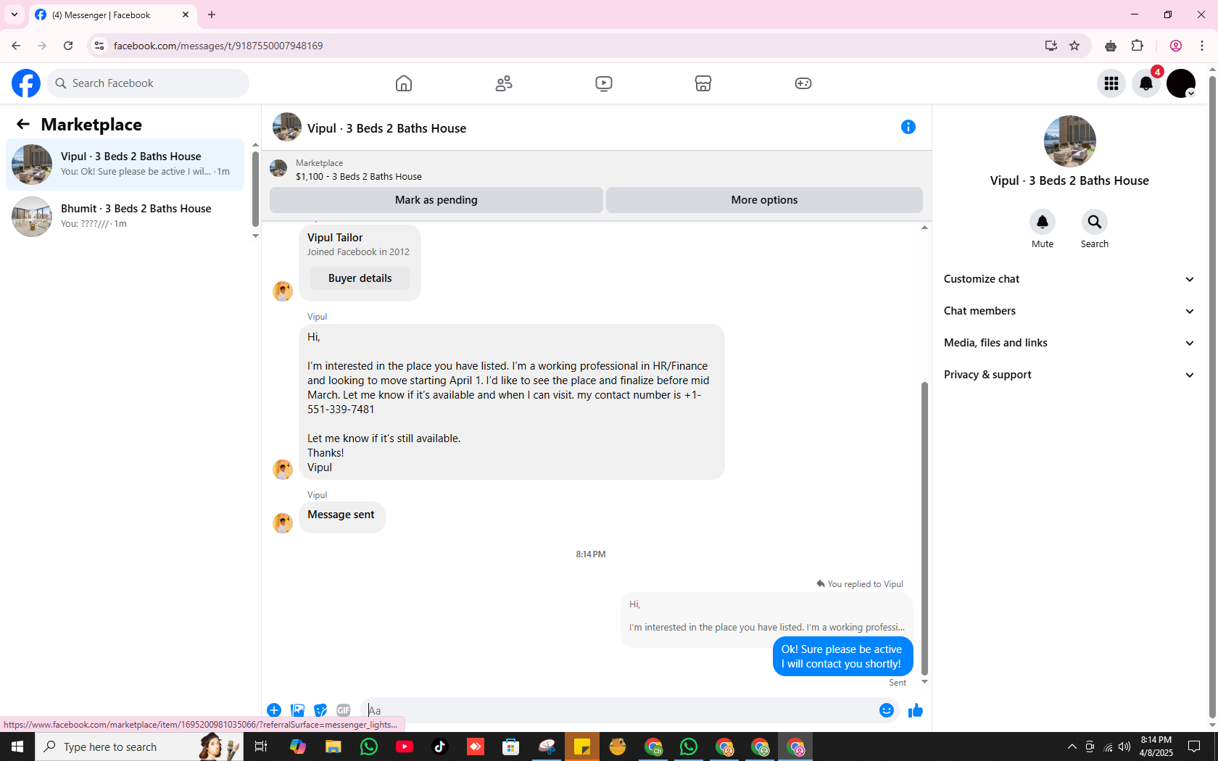Click the chat messages scrollbar

pos(924,529)
